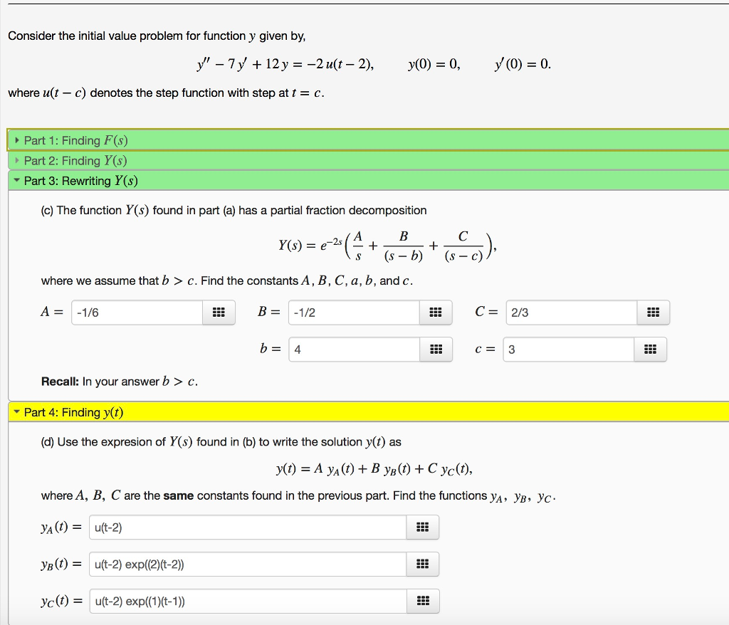Click the yC(t) answer box with exp((1)(t-1))
The width and height of the screenshot is (729, 625).
246,600
